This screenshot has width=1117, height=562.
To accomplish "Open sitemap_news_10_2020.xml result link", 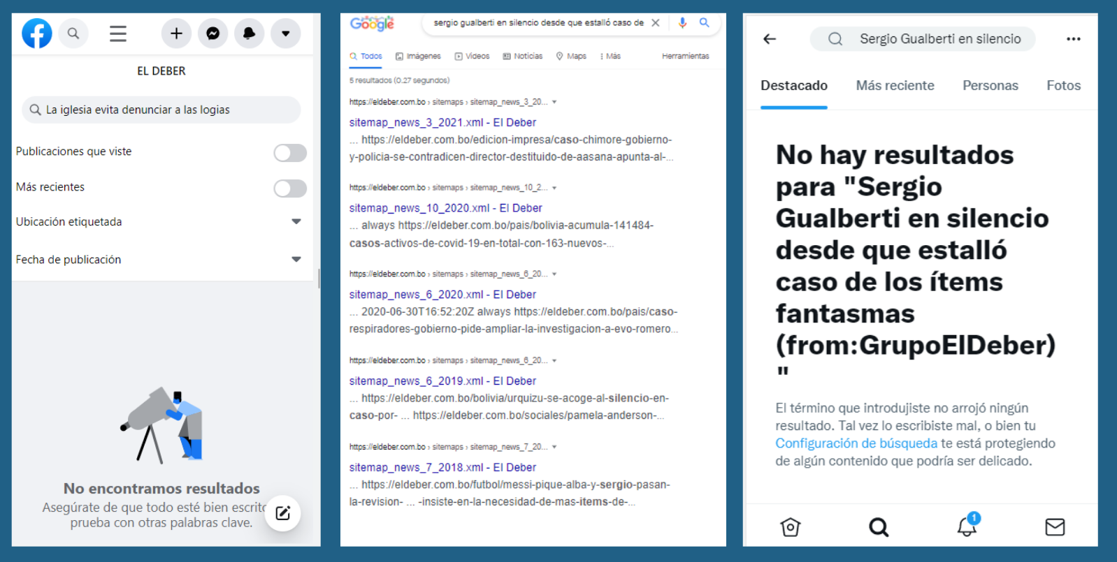I will pos(445,208).
